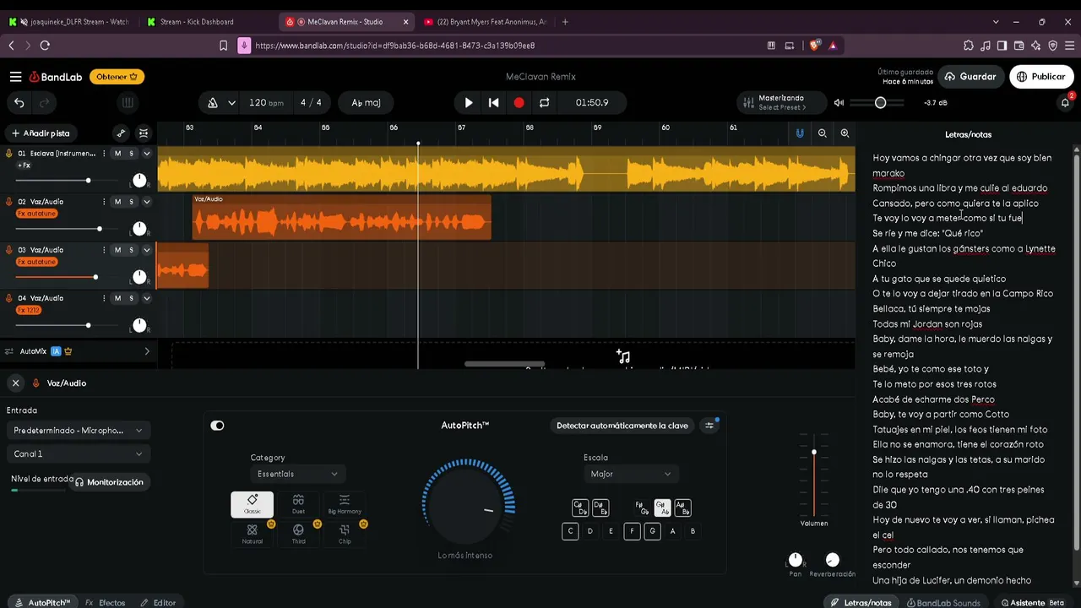Mute track 03 Voz/Audio
Screen dimensions: 1081x608
pos(117,250)
